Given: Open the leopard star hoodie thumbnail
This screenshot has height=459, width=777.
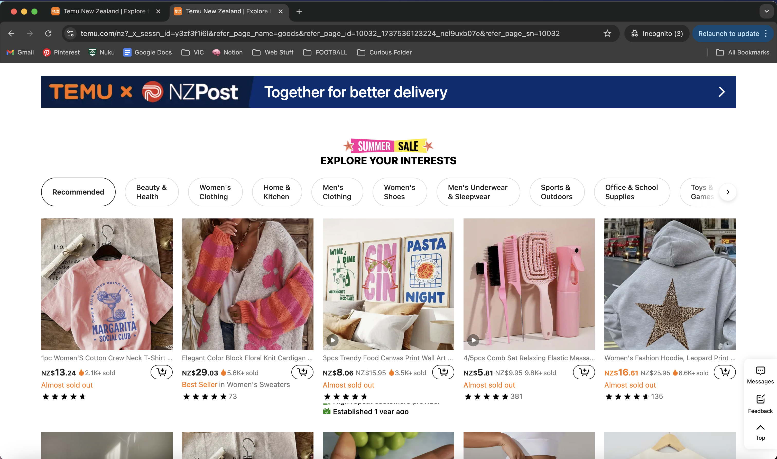Looking at the screenshot, I should 670,284.
